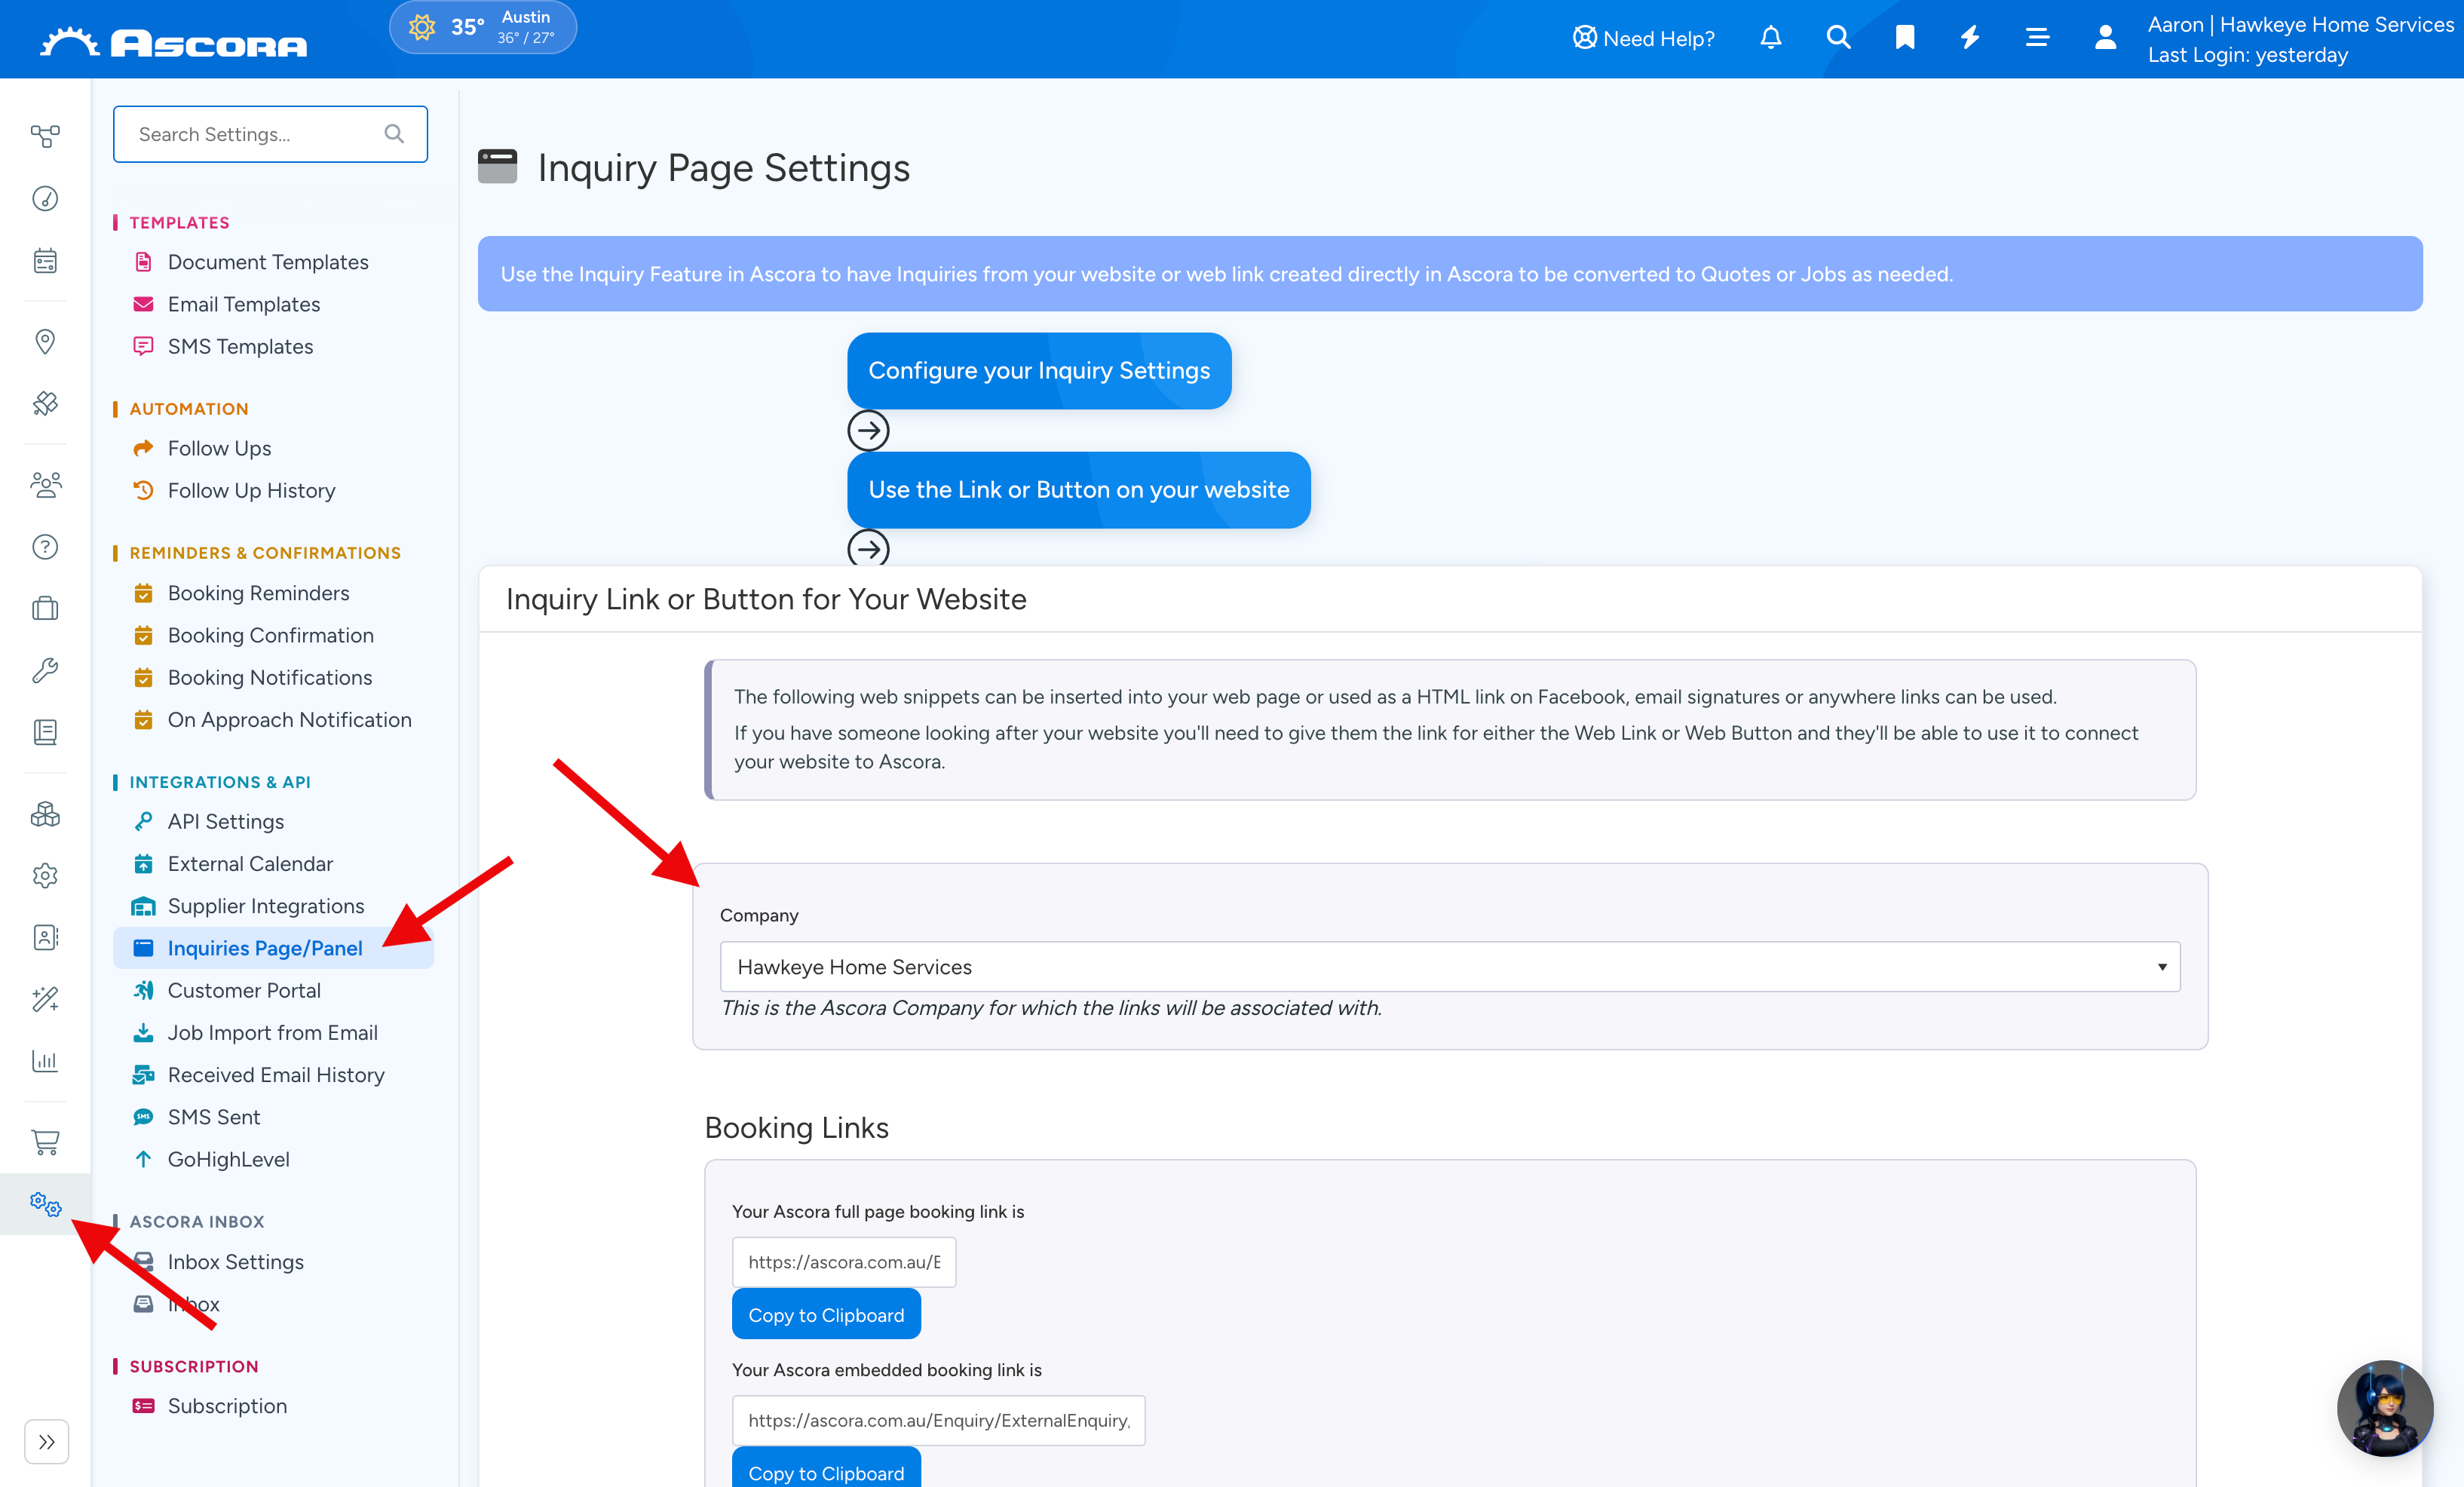Copy the full page booking link to clipboard
This screenshot has width=2464, height=1487.
click(826, 1314)
